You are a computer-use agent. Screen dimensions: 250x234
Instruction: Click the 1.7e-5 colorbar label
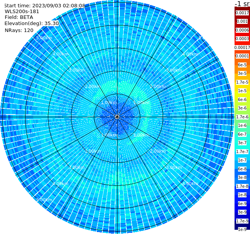(242, 82)
